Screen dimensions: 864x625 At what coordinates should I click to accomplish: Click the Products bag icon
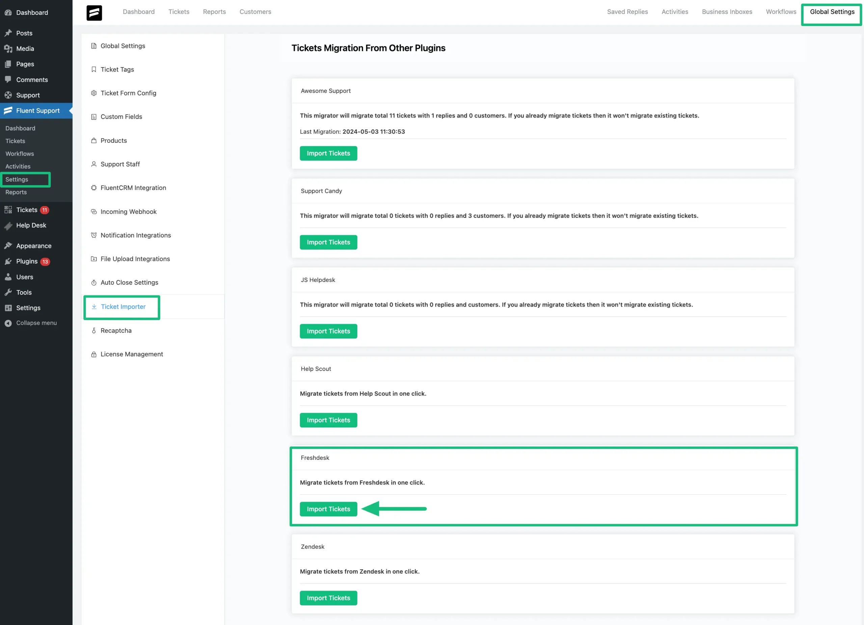[x=94, y=140]
